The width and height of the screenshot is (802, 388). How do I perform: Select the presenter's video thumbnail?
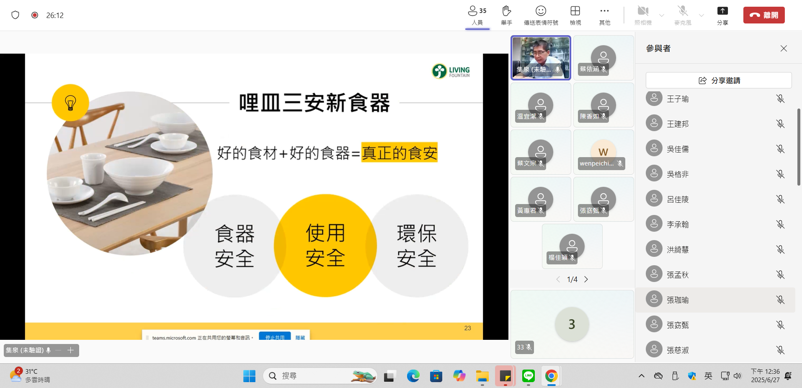click(541, 57)
